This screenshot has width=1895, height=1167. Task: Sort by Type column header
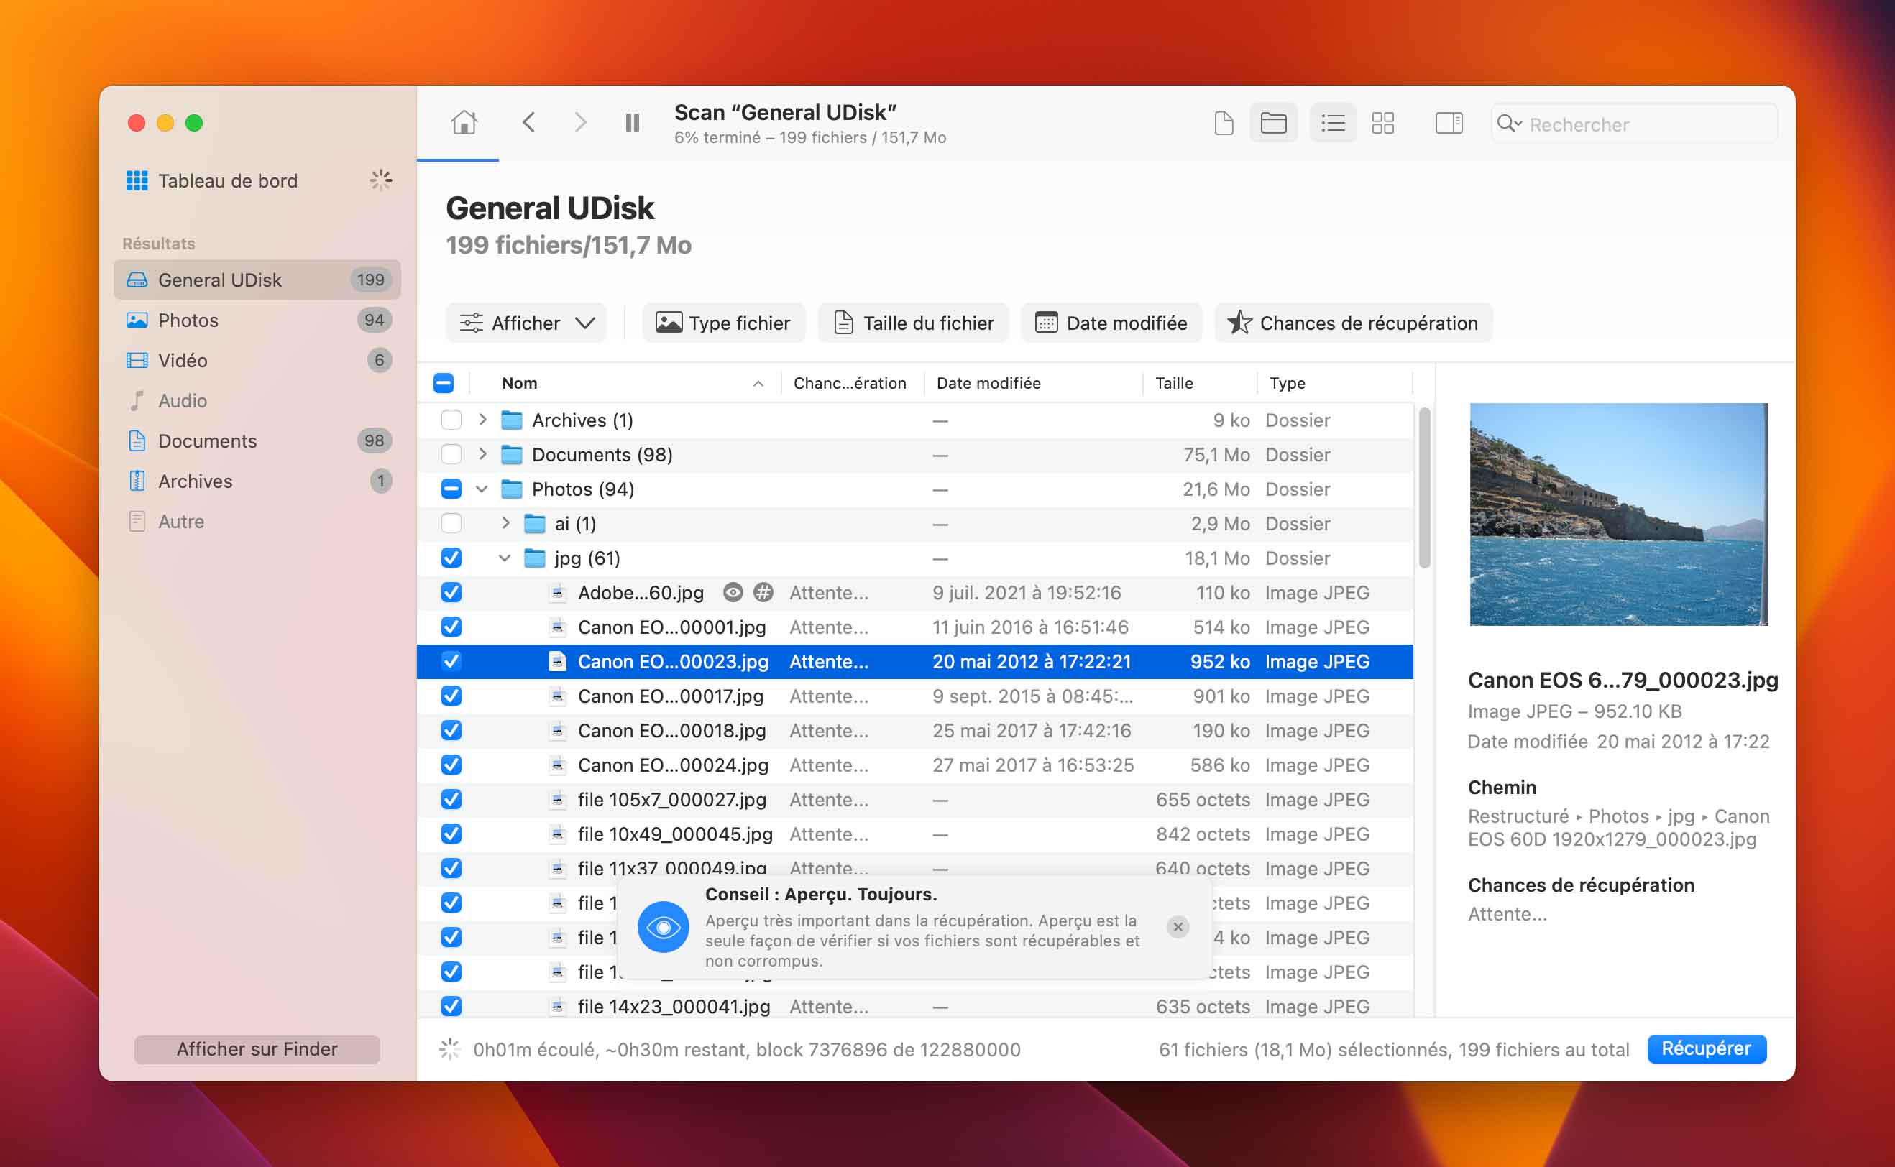(1334, 383)
